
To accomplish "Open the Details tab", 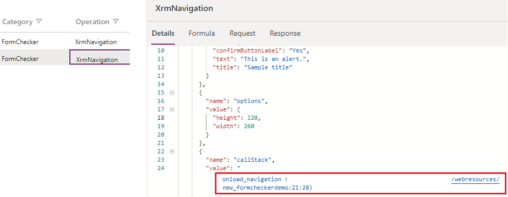I will click(163, 34).
